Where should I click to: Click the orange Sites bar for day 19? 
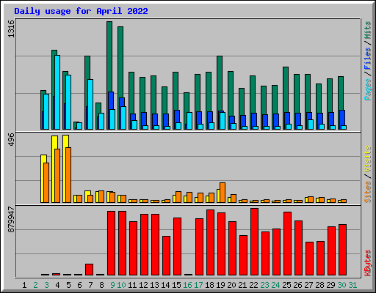coord(223,193)
